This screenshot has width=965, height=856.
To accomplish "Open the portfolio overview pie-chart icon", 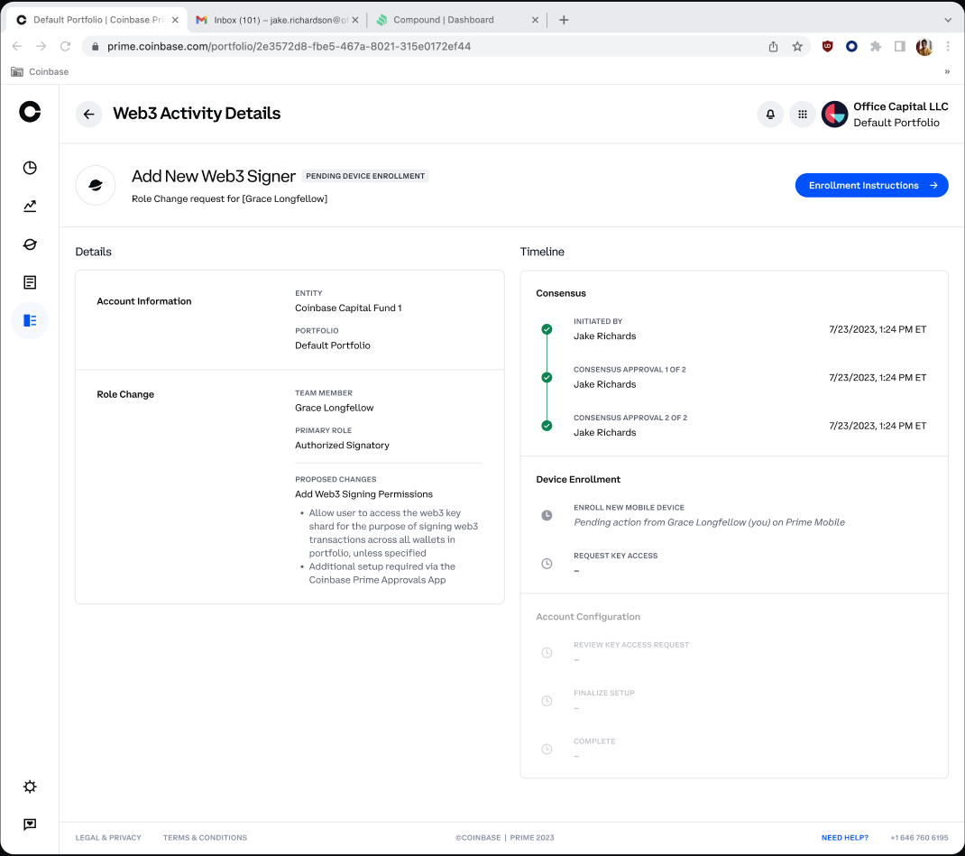I will coord(30,168).
